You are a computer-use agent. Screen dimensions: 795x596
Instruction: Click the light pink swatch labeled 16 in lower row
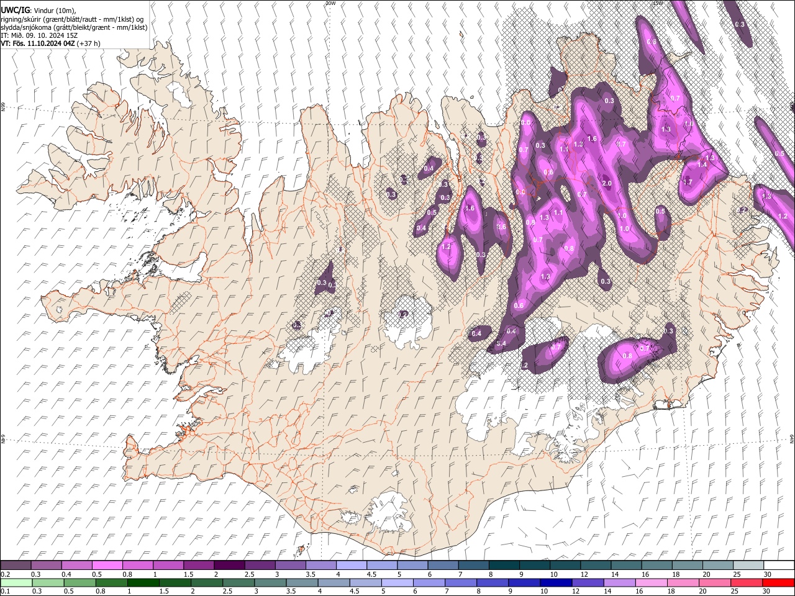pos(652,582)
